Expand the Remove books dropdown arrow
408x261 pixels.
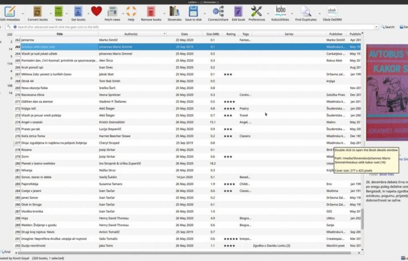(x=164, y=14)
